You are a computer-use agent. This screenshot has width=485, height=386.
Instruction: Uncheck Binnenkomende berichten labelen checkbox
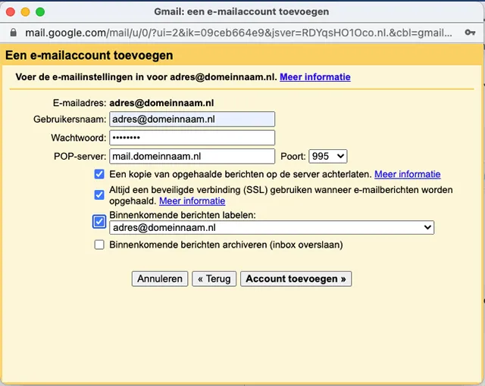[x=99, y=222]
